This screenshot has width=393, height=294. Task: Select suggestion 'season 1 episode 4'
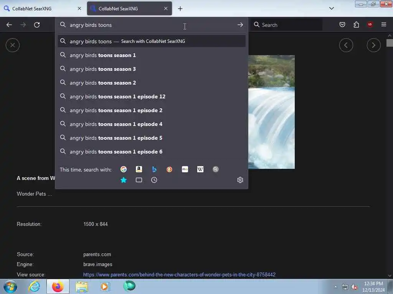[x=152, y=124]
